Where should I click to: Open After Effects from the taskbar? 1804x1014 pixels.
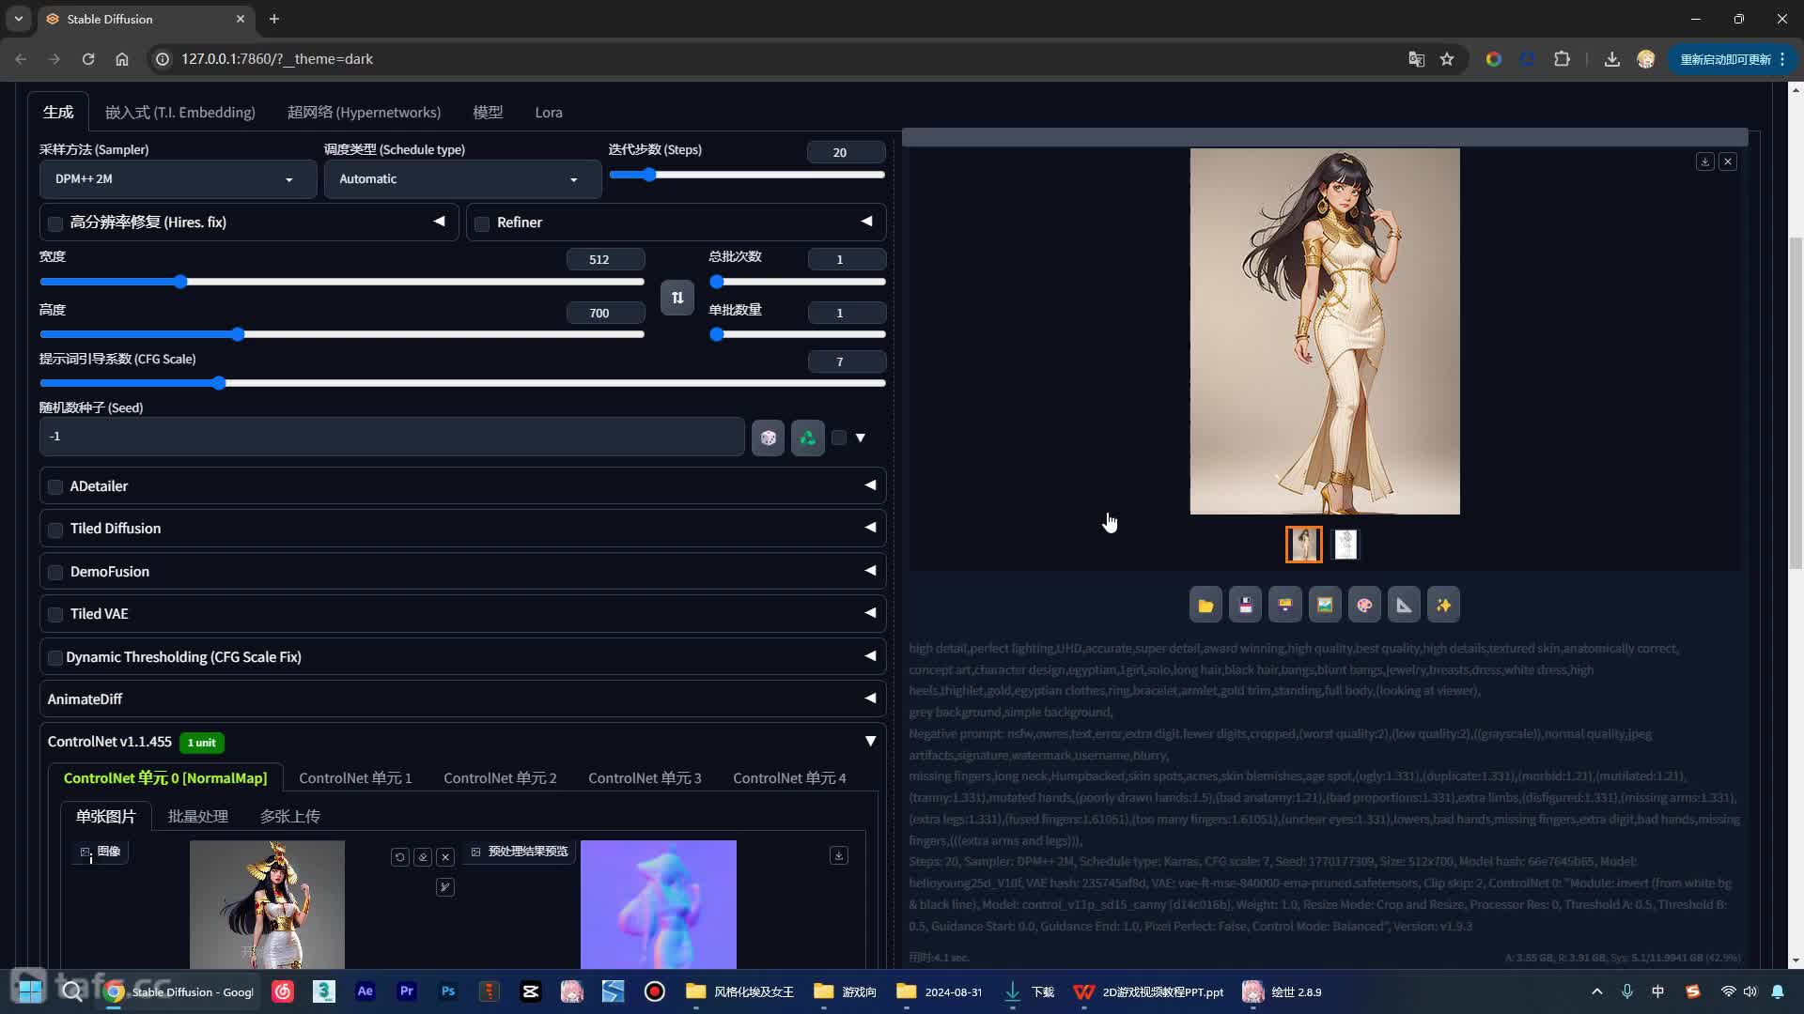point(365,991)
